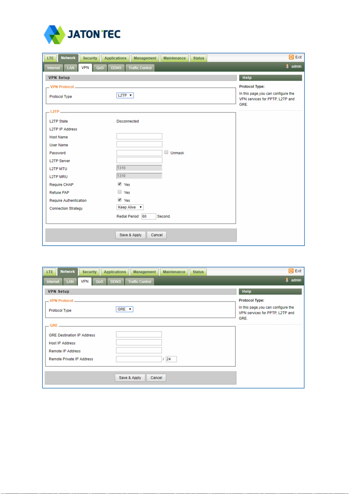Switch to DDNS sub-tab in GRE screenshot

pyautogui.click(x=116, y=282)
